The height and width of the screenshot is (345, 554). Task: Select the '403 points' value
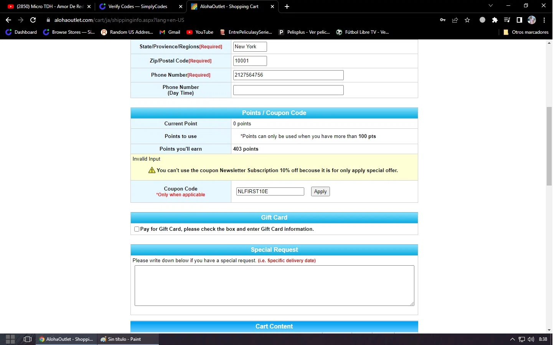click(x=246, y=149)
